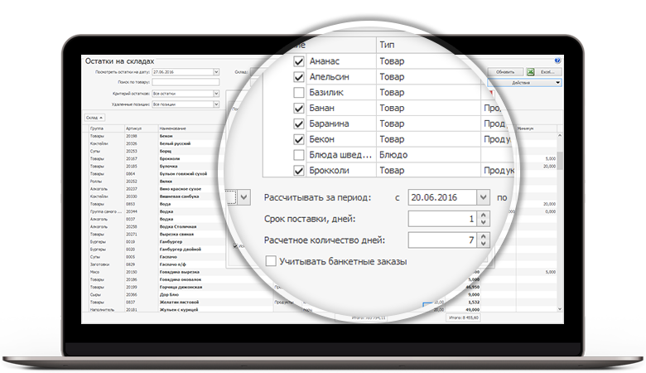Uncheck the Ананас checkbox
Screen dimensions: 646x373
coord(298,61)
